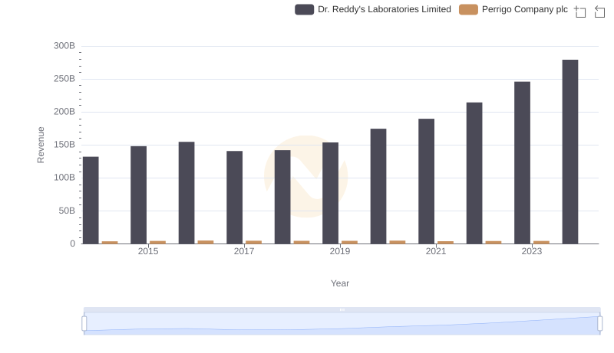Click Dr. Reddy's bar for 2021
Screen dimensions: 614x353
click(x=427, y=181)
